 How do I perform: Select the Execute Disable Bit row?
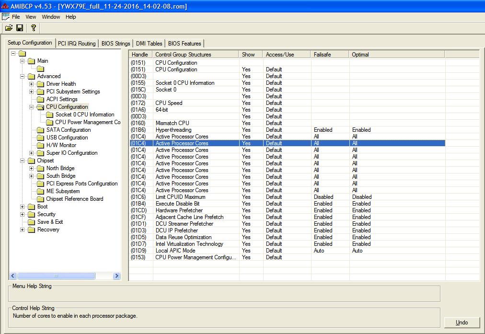pos(288,204)
